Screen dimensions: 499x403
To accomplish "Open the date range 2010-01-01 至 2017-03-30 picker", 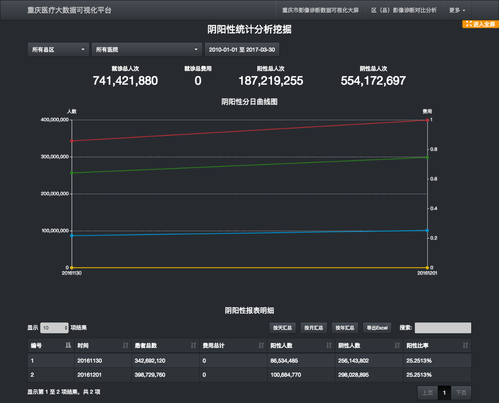I will 242,50.
